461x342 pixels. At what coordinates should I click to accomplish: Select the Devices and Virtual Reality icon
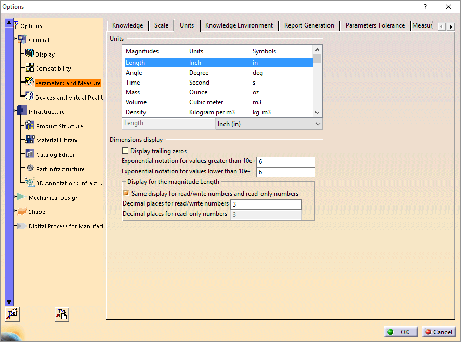pos(29,97)
